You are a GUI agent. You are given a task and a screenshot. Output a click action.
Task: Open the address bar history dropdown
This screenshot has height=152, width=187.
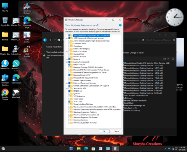[139, 40]
